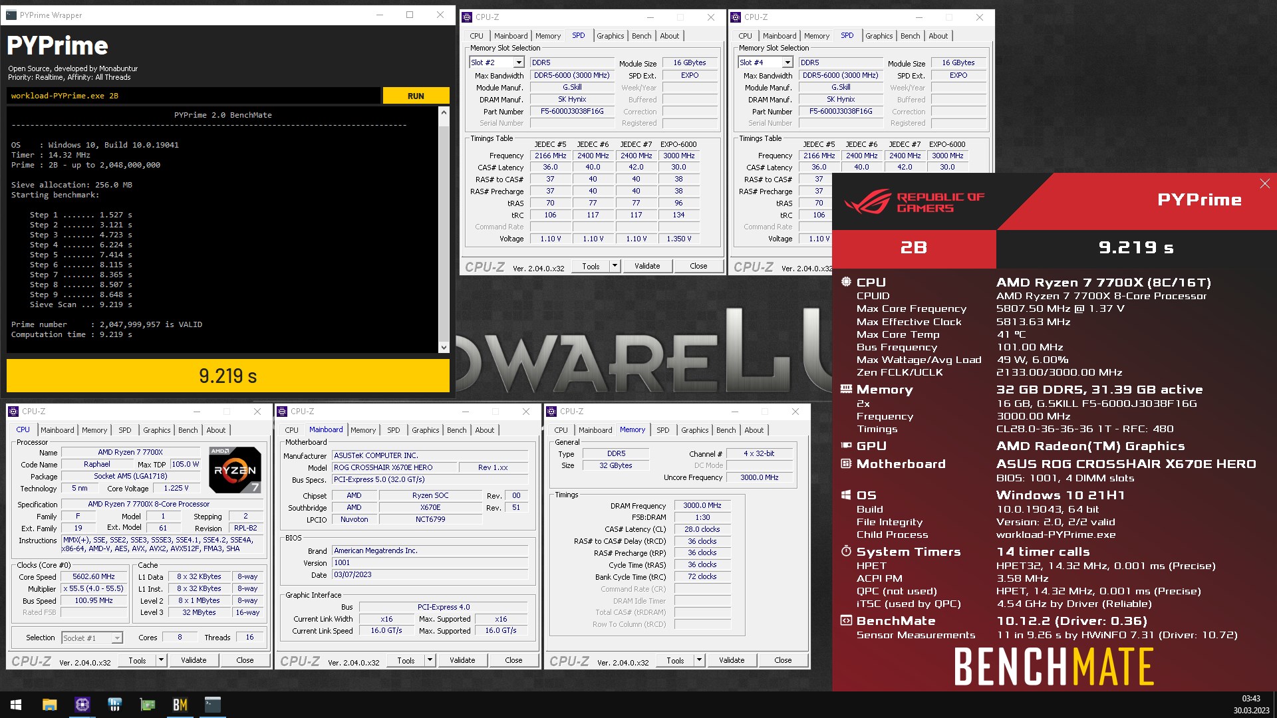Screen dimensions: 1277x718
Task: Open Slot #2 memory slot dropdown
Action: click(x=519, y=62)
